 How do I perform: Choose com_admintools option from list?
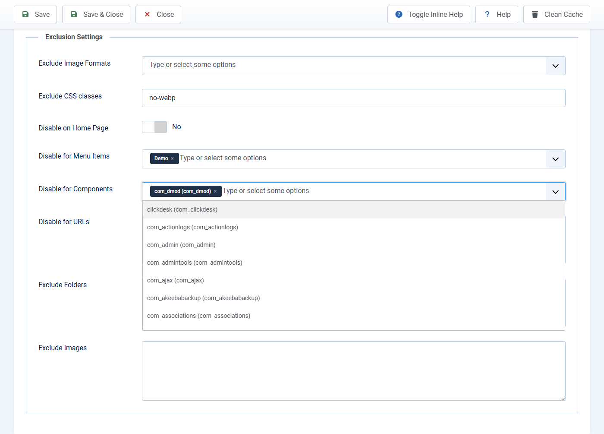(x=354, y=263)
